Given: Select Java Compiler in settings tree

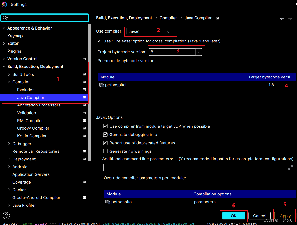Looking at the screenshot, I should pyautogui.click(x=45, y=98).
